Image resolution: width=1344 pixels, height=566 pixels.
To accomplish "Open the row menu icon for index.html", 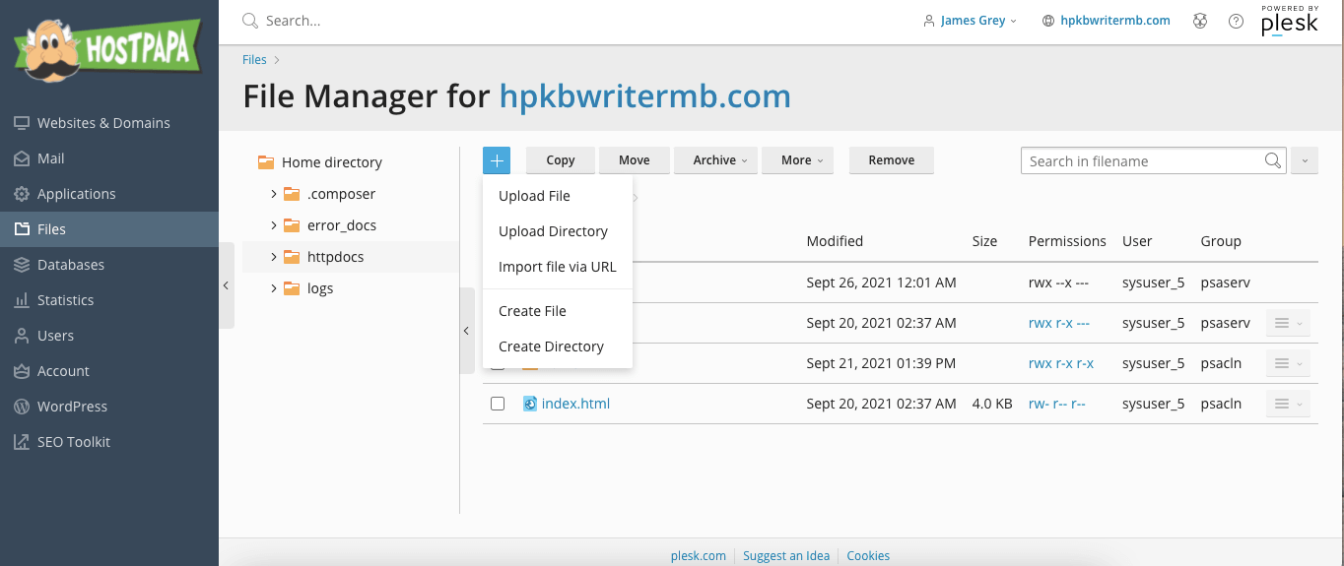I will [1287, 404].
